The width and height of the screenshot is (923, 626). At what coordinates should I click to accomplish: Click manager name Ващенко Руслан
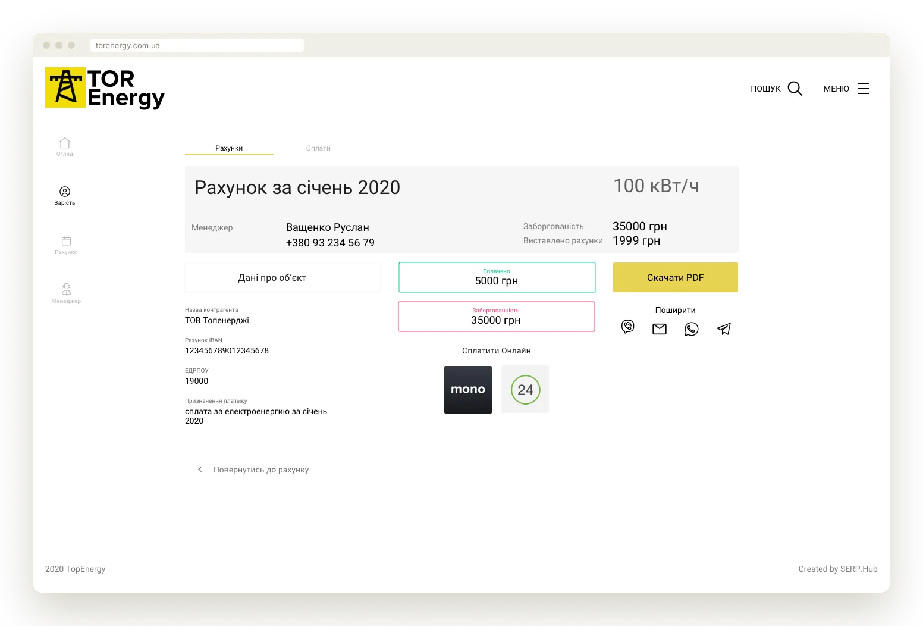pyautogui.click(x=328, y=227)
